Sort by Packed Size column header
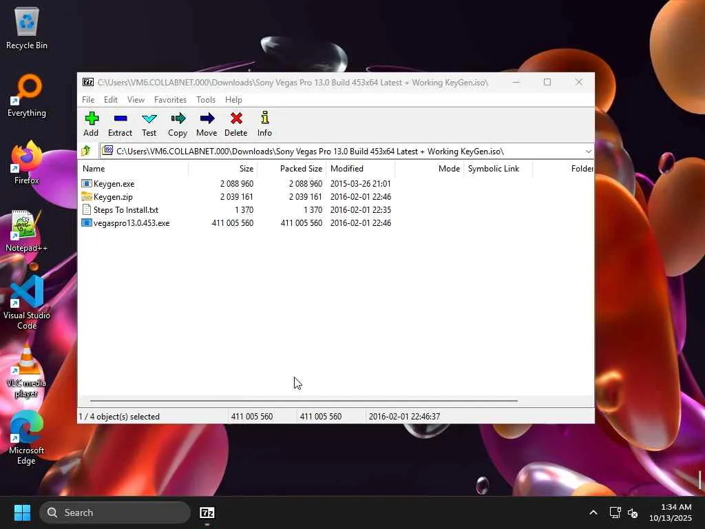705x529 pixels. click(291, 169)
